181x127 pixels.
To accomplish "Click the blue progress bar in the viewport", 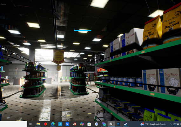I will tap(83, 30).
